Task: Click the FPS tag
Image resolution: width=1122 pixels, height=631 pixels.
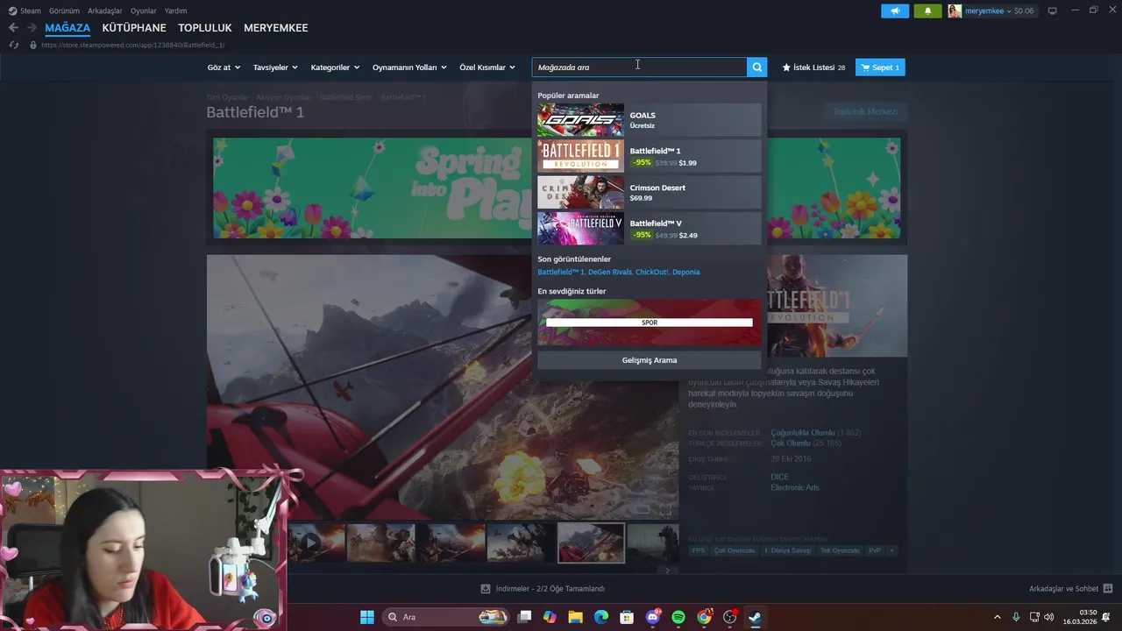Action: click(x=698, y=550)
